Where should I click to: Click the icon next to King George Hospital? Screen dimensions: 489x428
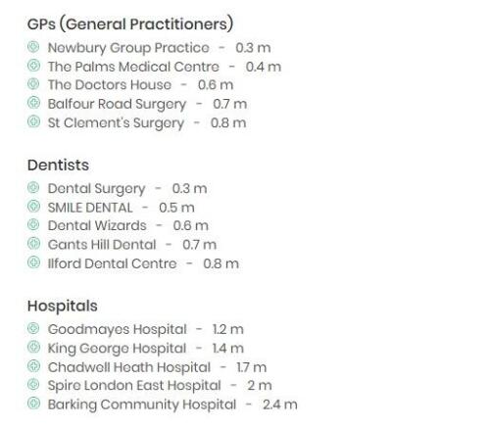[x=33, y=347]
